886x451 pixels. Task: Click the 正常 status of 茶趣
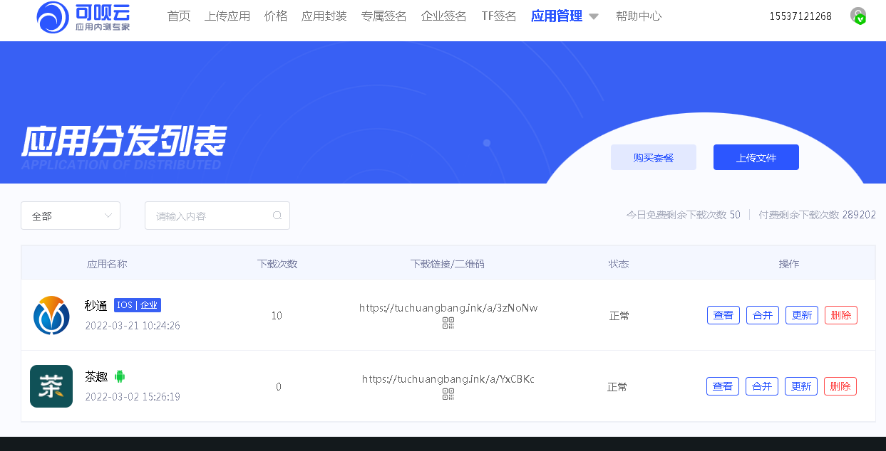tap(619, 386)
